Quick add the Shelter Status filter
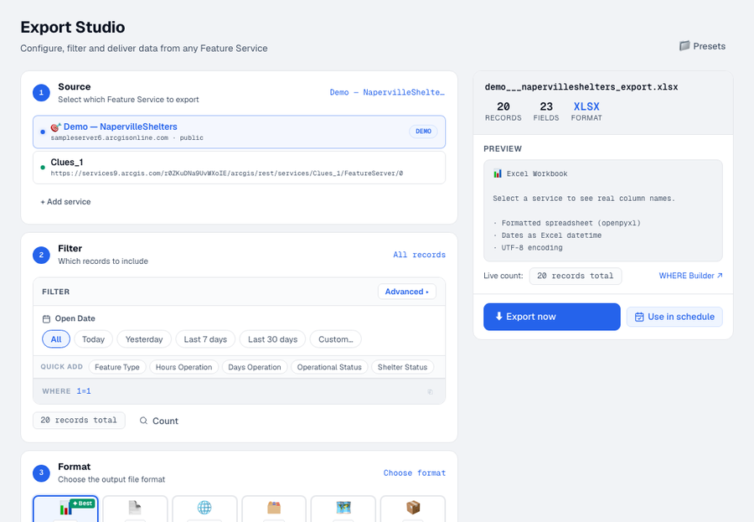Viewport: 754px width, 522px height. (x=402, y=367)
